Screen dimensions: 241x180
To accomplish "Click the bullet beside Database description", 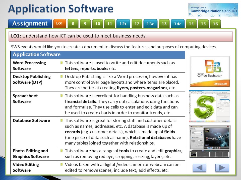I will pos(62,120).
